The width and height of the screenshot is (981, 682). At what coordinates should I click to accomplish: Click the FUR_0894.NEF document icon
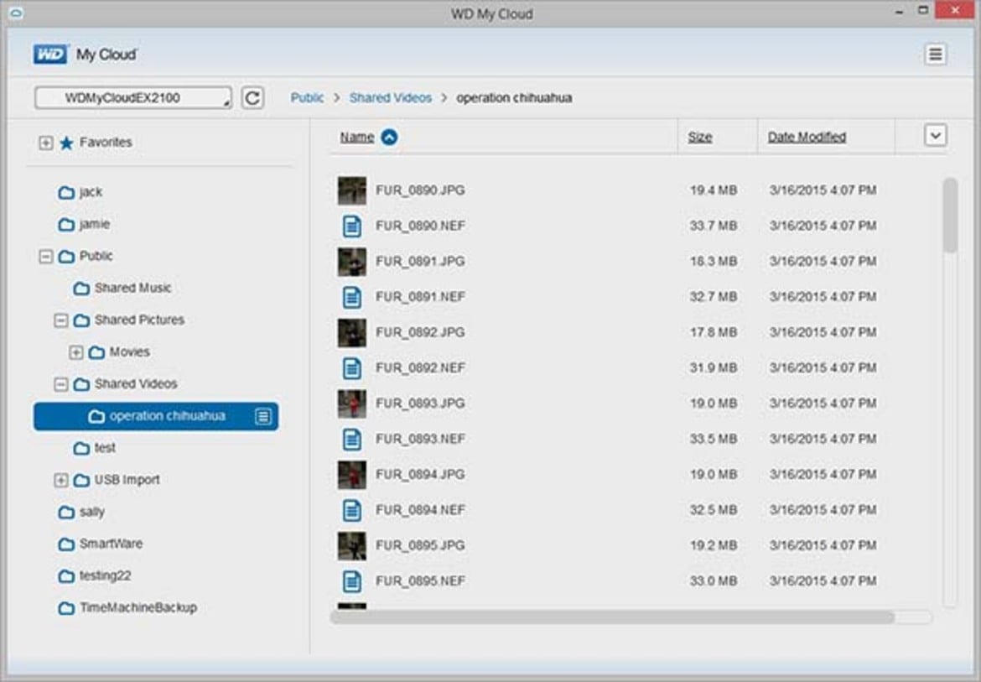(x=352, y=511)
